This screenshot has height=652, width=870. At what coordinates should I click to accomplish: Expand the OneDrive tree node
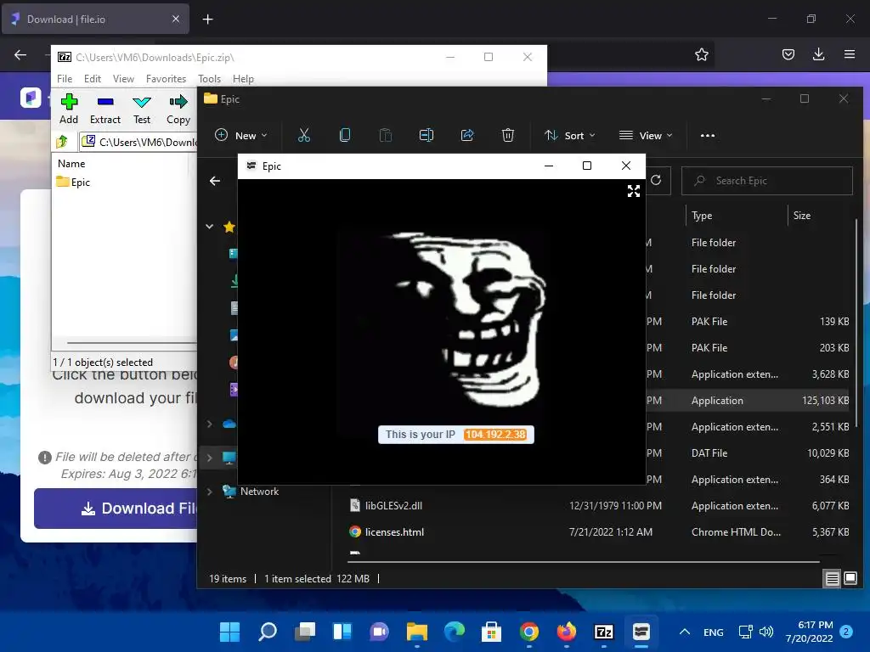pos(209,424)
